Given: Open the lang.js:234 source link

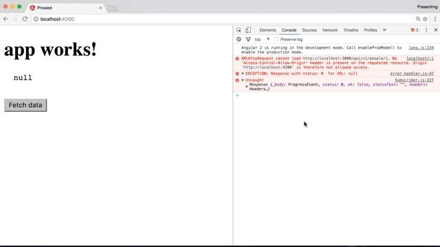Looking at the screenshot, I should [421, 47].
